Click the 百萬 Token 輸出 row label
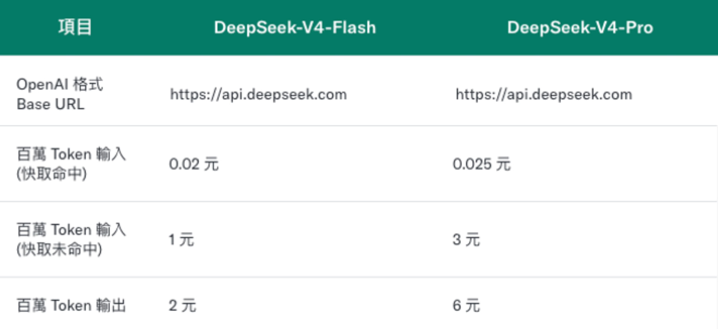The width and height of the screenshot is (718, 329). click(x=71, y=305)
